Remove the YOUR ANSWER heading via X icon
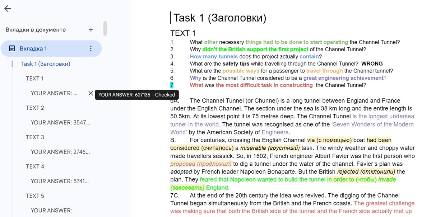 point(91,93)
